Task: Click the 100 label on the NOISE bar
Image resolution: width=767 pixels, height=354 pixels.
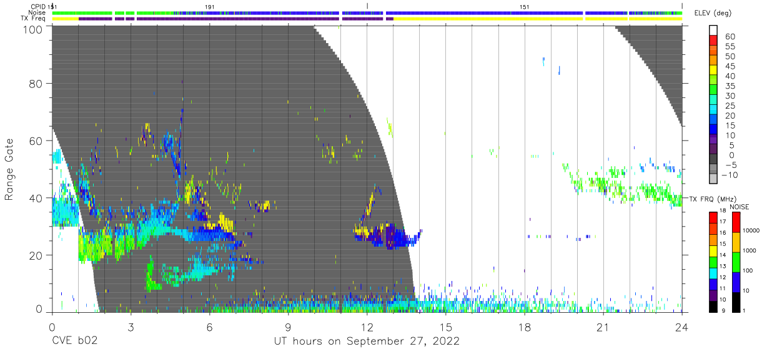Action: click(748, 270)
